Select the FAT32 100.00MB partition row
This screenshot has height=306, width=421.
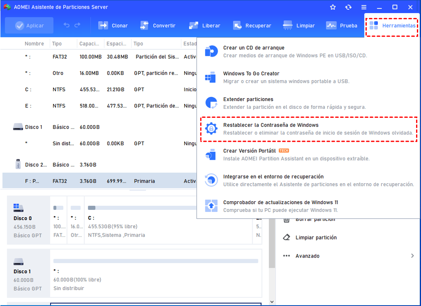[99, 57]
